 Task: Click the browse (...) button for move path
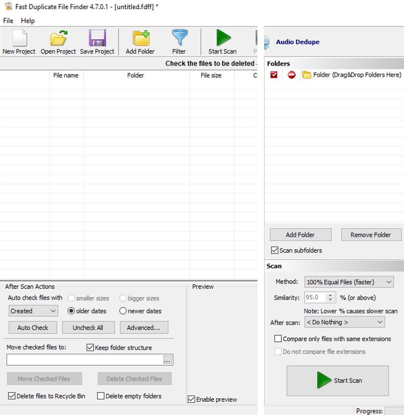pyautogui.click(x=167, y=360)
